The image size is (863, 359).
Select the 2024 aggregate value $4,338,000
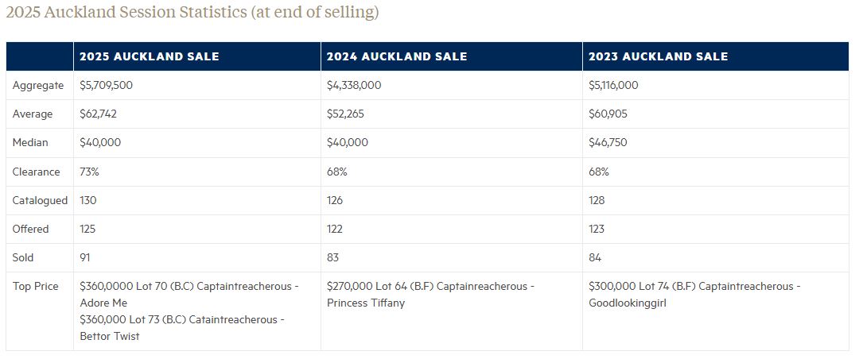tap(354, 85)
